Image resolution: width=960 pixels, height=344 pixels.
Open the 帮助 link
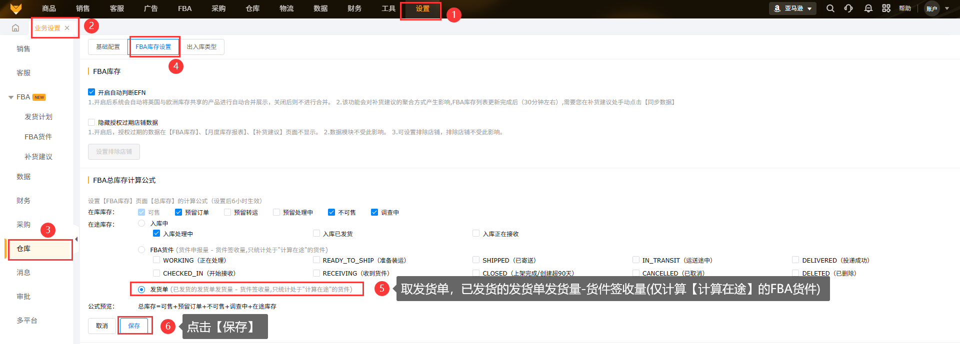(905, 8)
